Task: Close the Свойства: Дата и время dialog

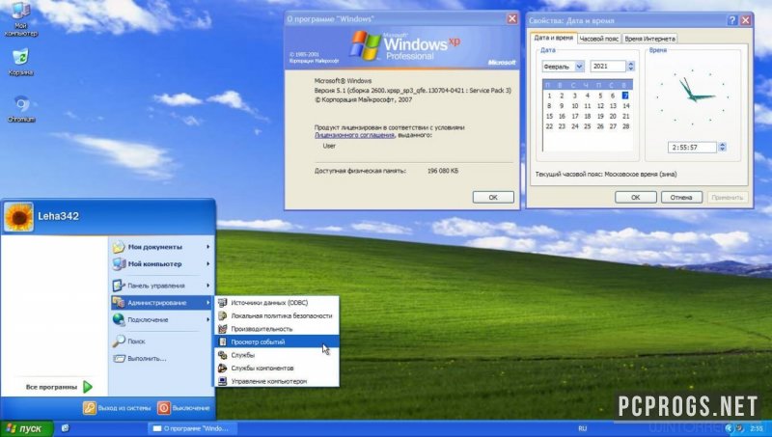Action: [x=745, y=20]
